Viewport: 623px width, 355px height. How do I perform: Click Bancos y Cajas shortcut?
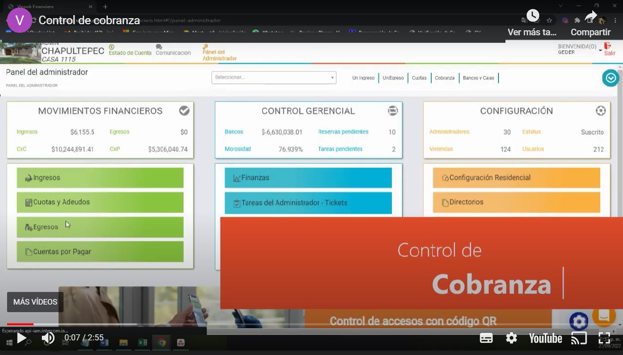click(x=478, y=78)
